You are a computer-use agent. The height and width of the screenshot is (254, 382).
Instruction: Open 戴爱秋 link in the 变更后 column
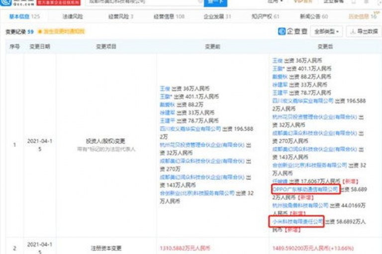coord(280,77)
